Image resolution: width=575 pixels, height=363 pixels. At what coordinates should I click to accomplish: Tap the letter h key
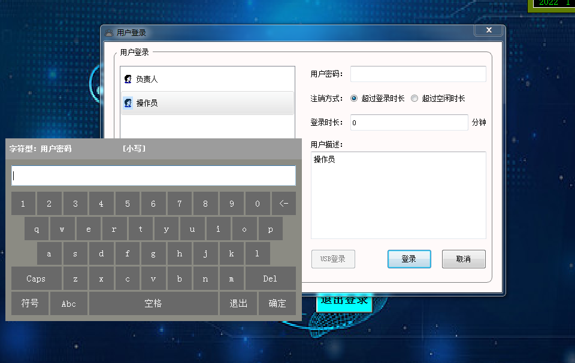[179, 253]
